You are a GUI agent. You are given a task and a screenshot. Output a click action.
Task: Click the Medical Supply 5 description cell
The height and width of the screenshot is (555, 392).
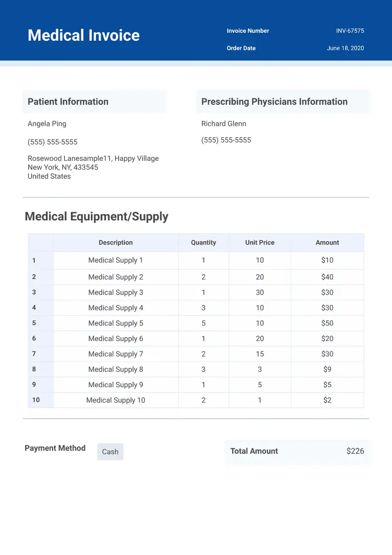point(116,323)
